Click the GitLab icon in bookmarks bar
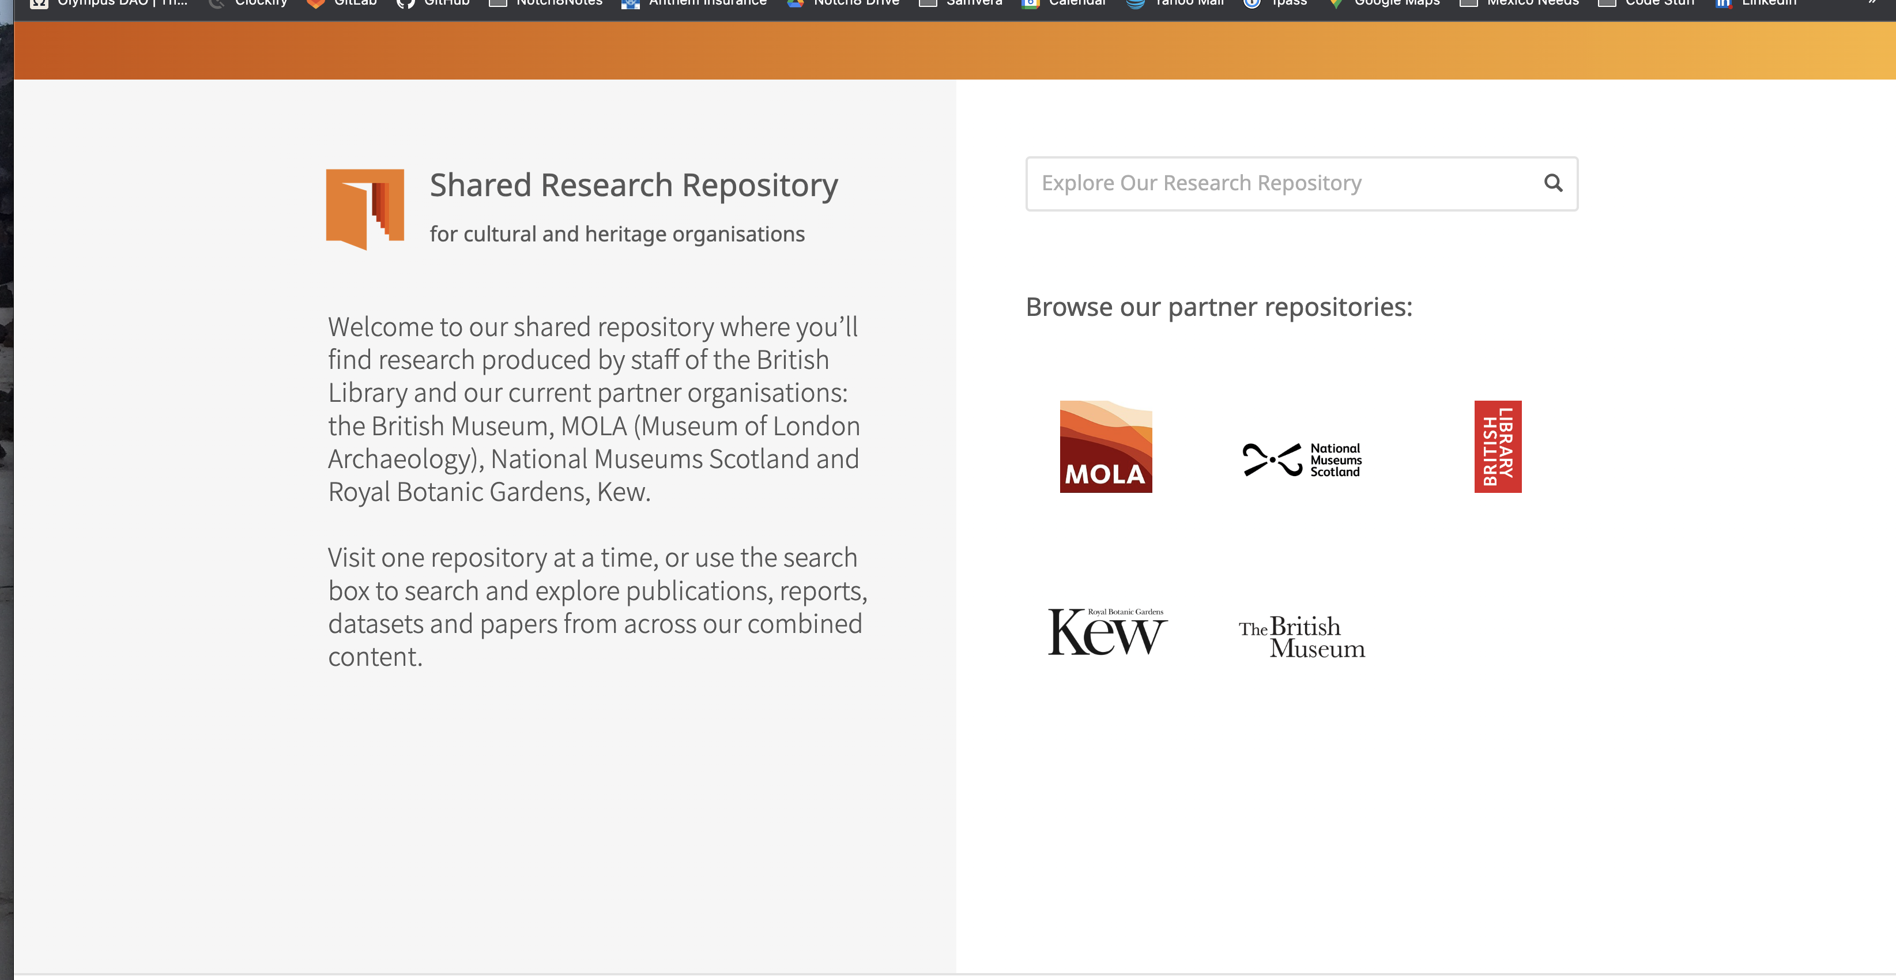 tap(316, 3)
